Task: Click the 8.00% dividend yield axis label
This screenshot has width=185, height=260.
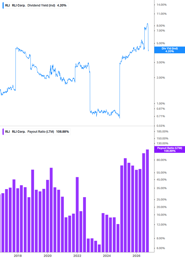Action: [161, 26]
